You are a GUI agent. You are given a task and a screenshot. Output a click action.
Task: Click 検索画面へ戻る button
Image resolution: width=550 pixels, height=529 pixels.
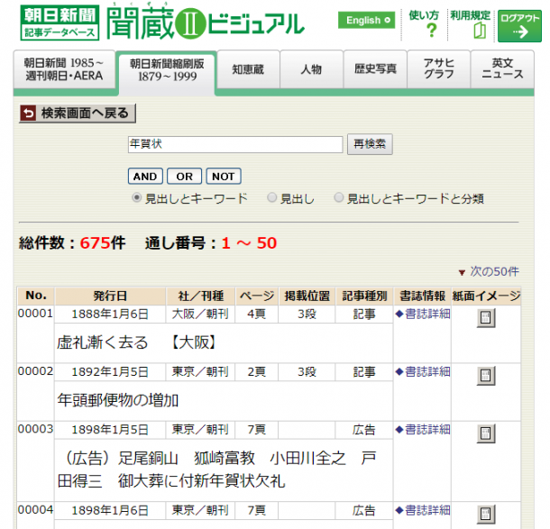point(78,114)
